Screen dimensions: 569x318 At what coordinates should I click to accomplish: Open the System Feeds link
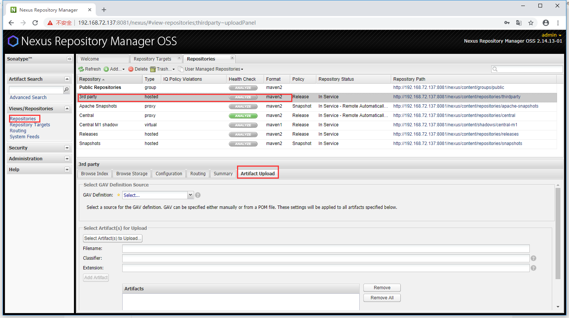(25, 137)
